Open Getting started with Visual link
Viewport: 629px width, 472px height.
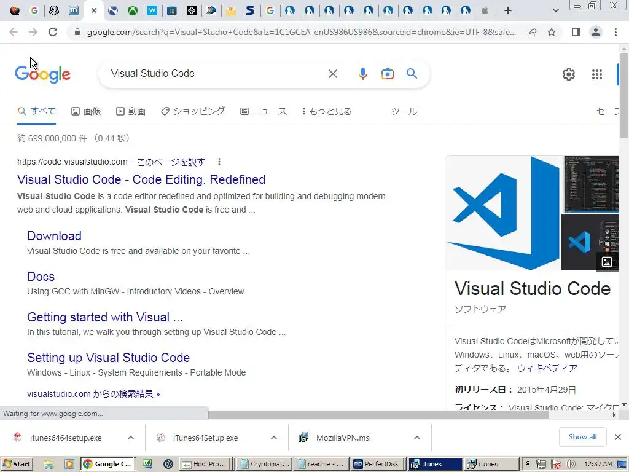105,317
